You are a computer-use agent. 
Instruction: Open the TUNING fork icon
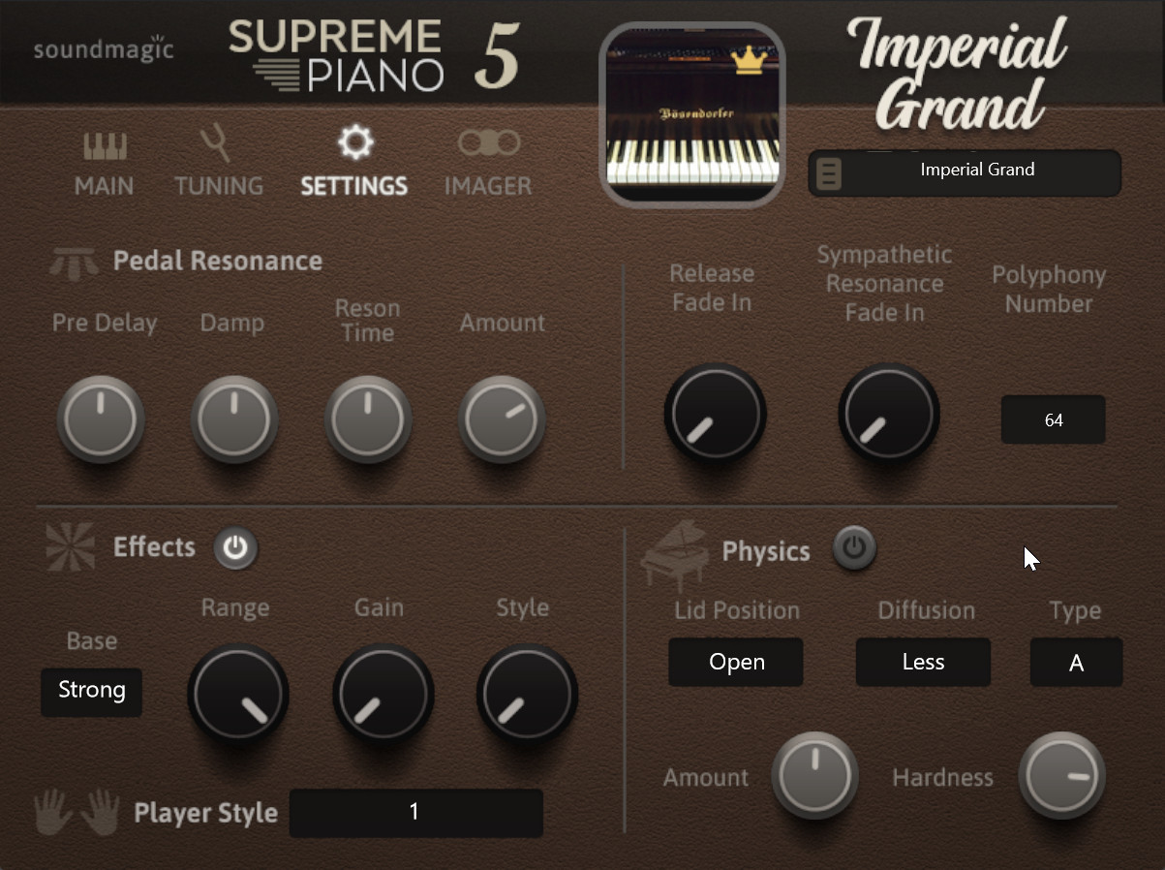click(216, 144)
